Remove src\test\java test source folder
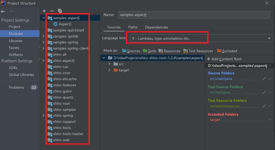This screenshot has height=150, width=275. [x=270, y=92]
